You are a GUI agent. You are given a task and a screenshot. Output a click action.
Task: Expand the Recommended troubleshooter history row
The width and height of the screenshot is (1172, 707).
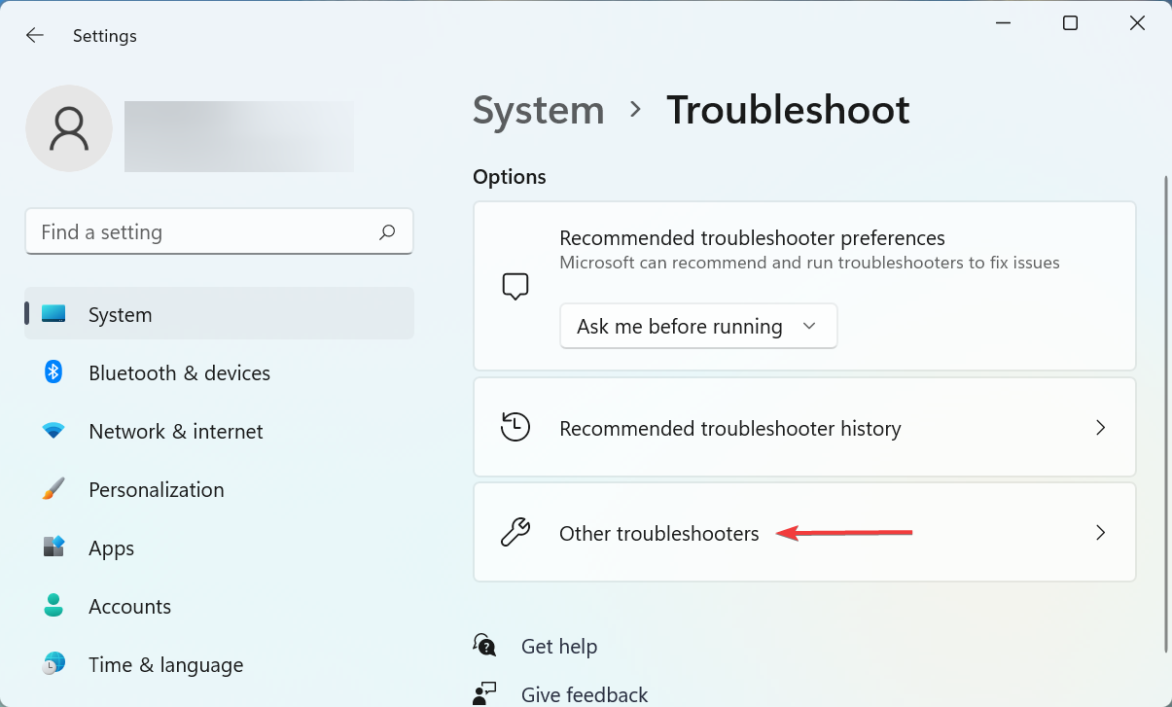(804, 427)
